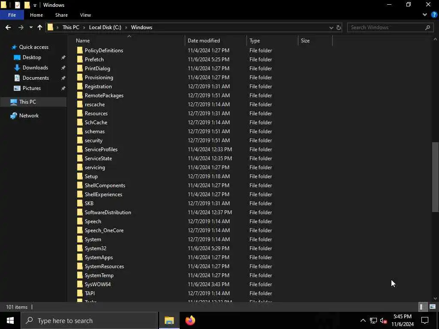The width and height of the screenshot is (439, 329).
Task: Click the muted volume tray icon
Action: [x=383, y=320]
